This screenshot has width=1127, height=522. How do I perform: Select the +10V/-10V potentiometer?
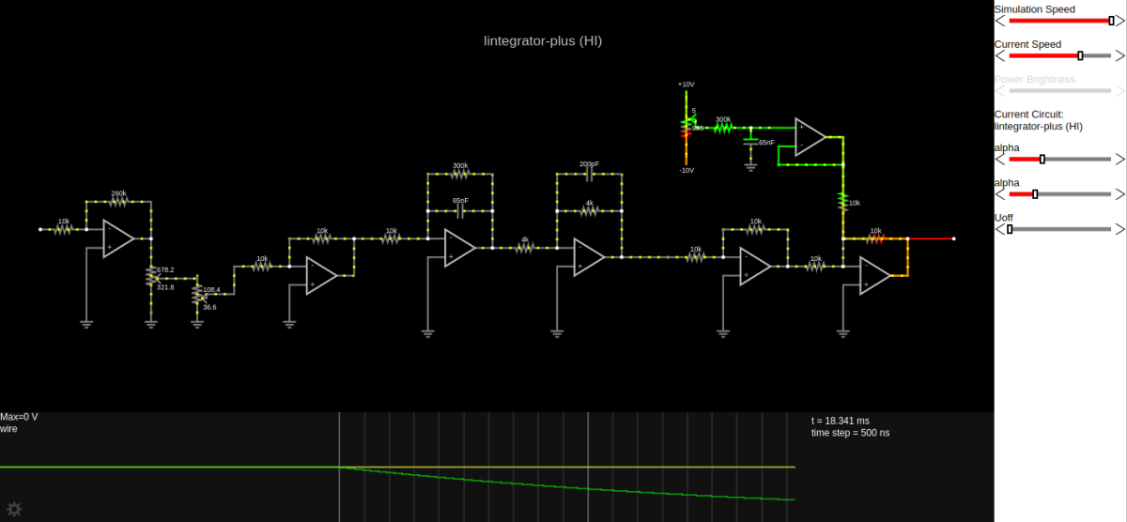pyautogui.click(x=687, y=127)
